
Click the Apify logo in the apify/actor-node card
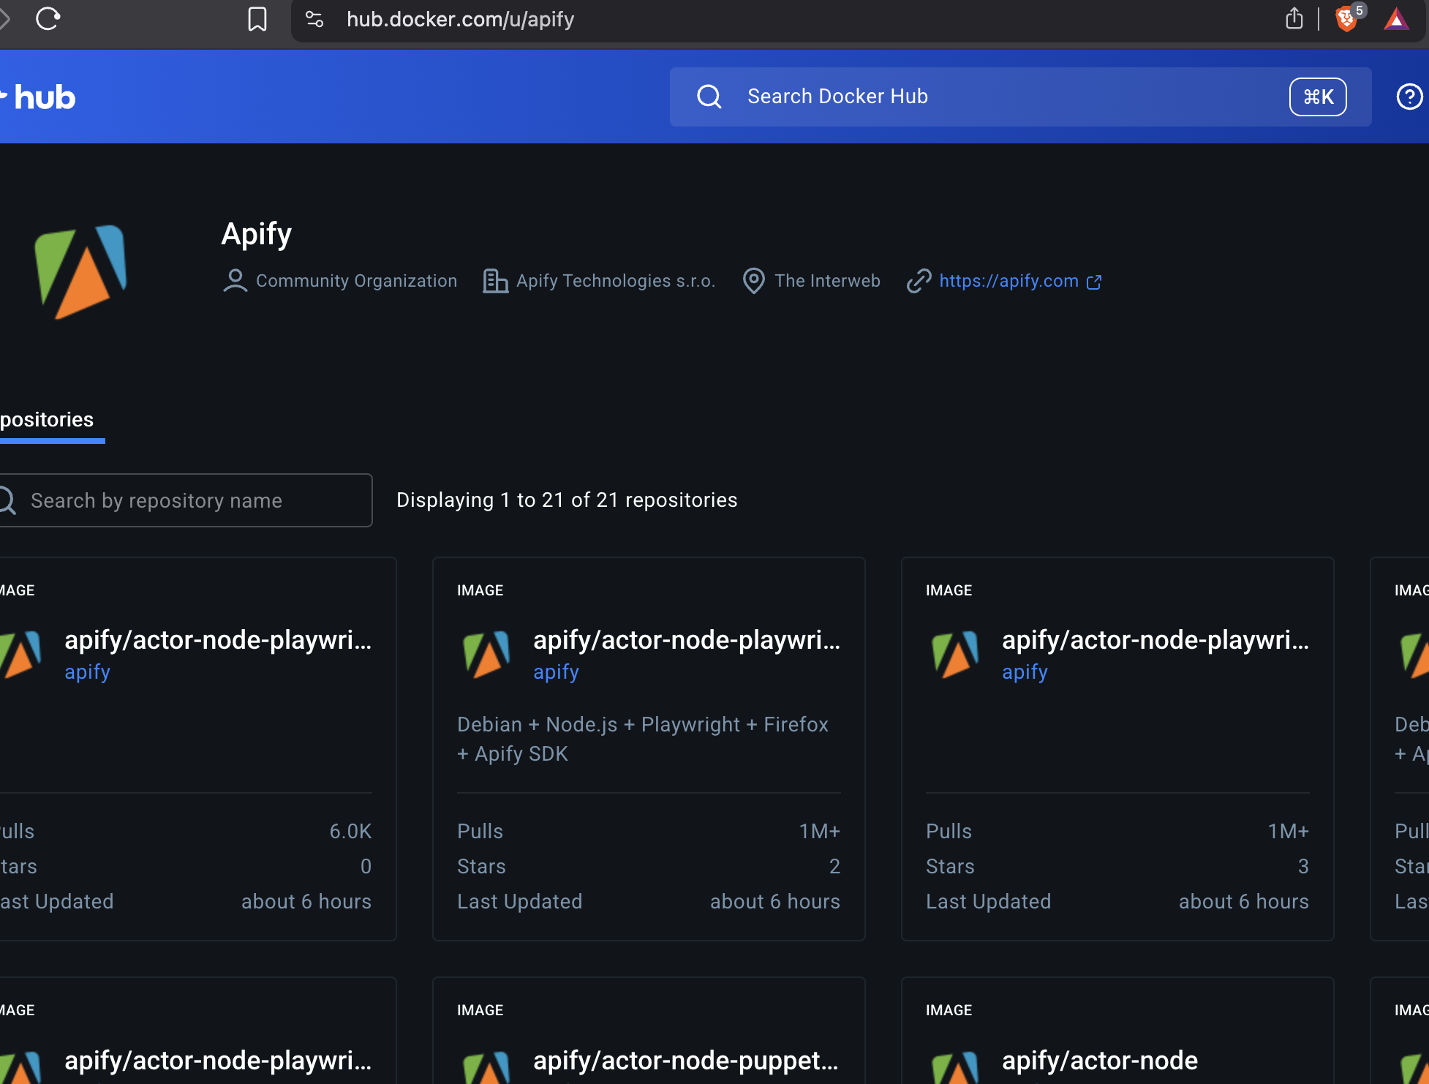[x=955, y=1068]
